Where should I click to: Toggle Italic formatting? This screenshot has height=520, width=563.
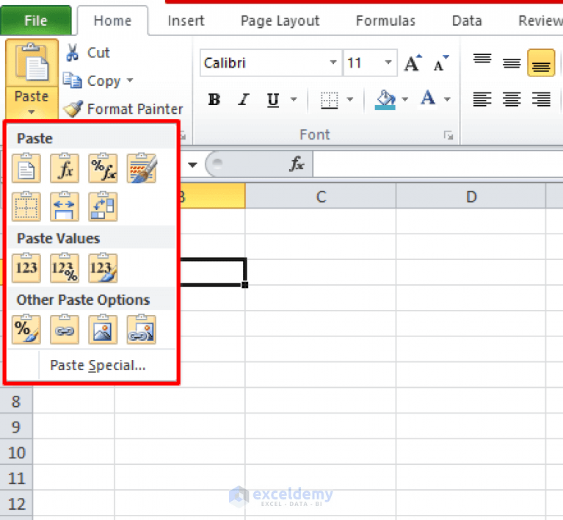[244, 99]
